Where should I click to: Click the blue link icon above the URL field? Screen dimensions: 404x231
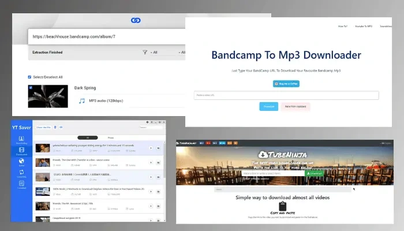[x=136, y=20]
